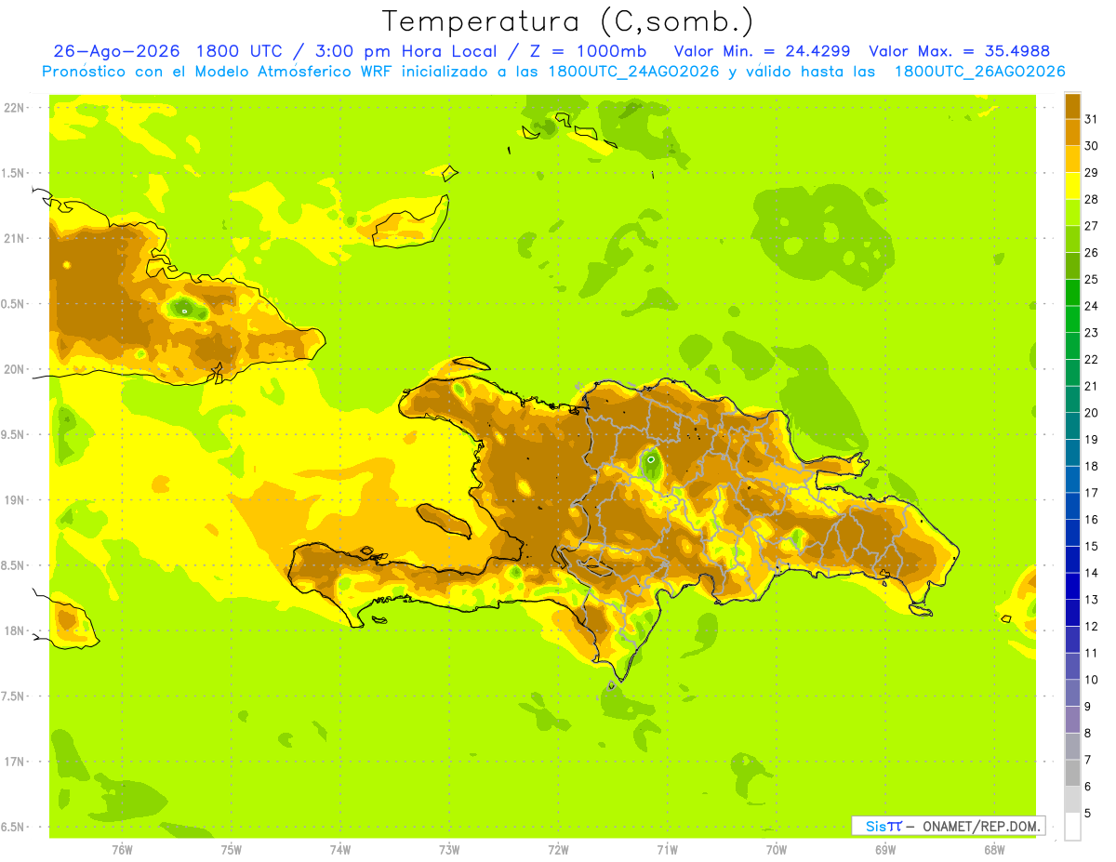This screenshot has width=1116, height=862.
Task: Pick the yellow swatch between 28 and 29
Action: click(1072, 186)
